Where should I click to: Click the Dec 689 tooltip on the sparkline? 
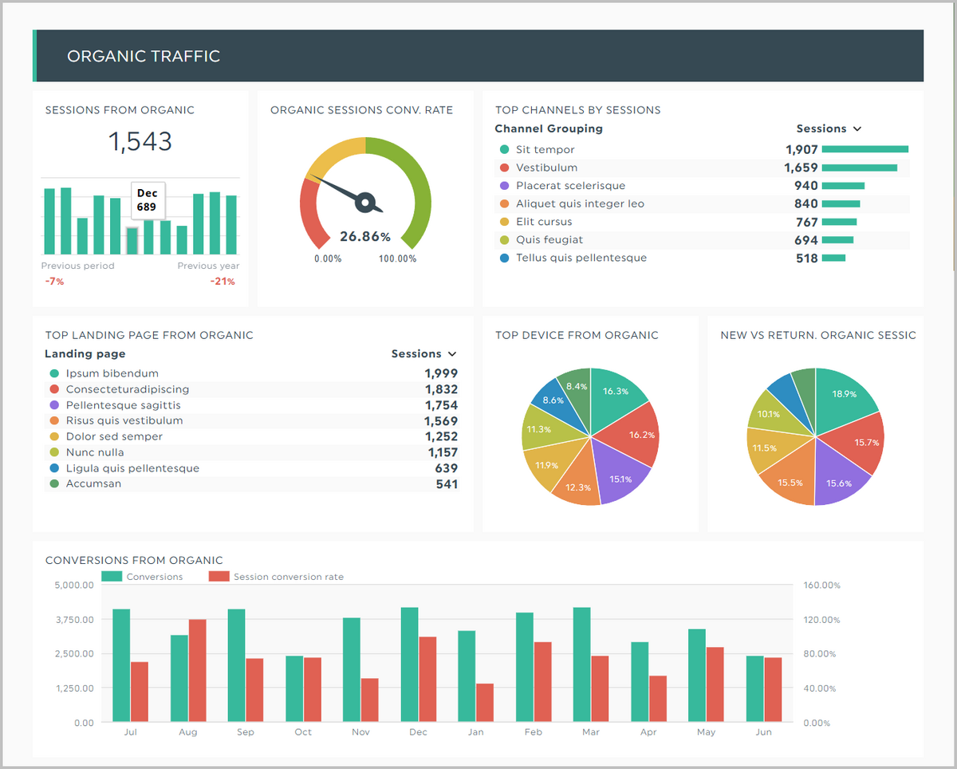pos(148,199)
